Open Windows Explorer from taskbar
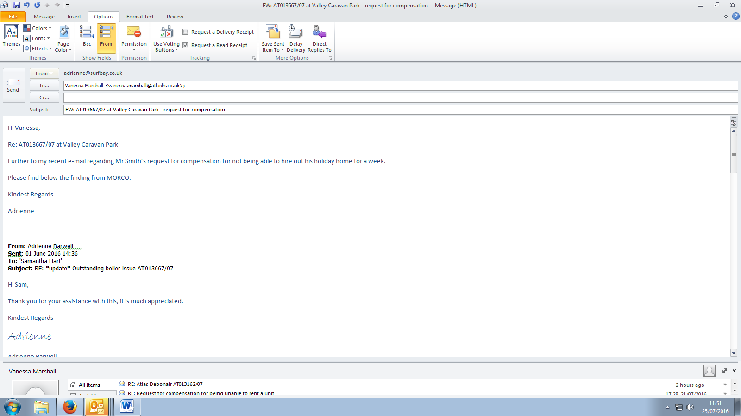 click(41, 407)
